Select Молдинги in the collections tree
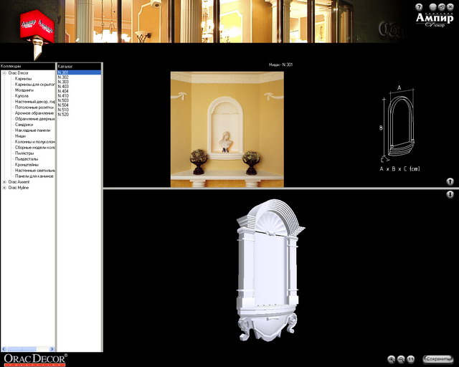The width and height of the screenshot is (459, 367). pyautogui.click(x=24, y=90)
